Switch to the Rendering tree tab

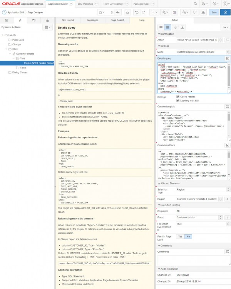(7, 20)
